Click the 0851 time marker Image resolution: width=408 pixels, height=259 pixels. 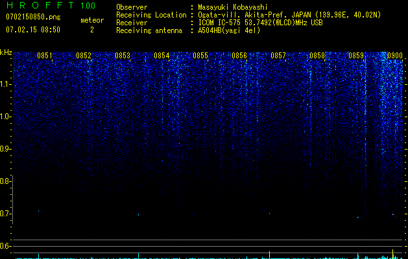(45, 56)
